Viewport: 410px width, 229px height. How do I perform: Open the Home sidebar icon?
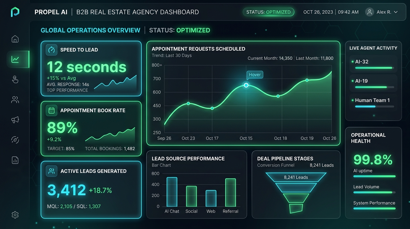[15, 39]
